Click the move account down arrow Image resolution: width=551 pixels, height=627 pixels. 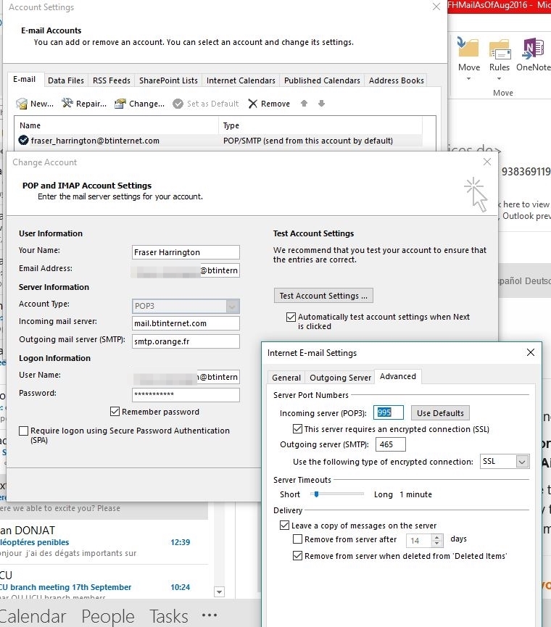(321, 104)
